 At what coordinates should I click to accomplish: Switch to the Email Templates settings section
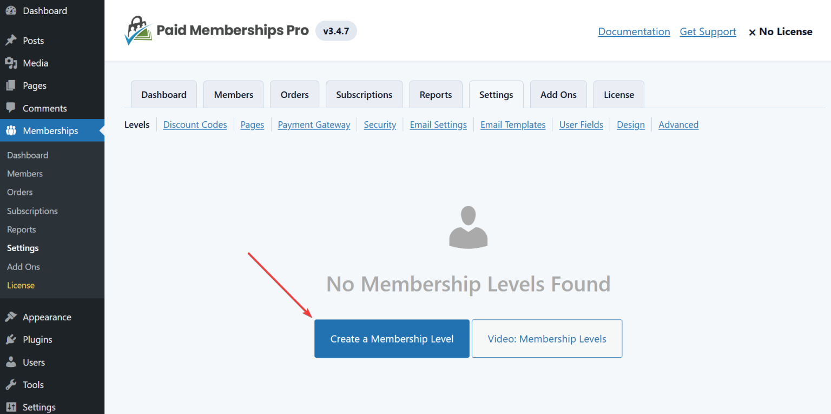(x=512, y=124)
